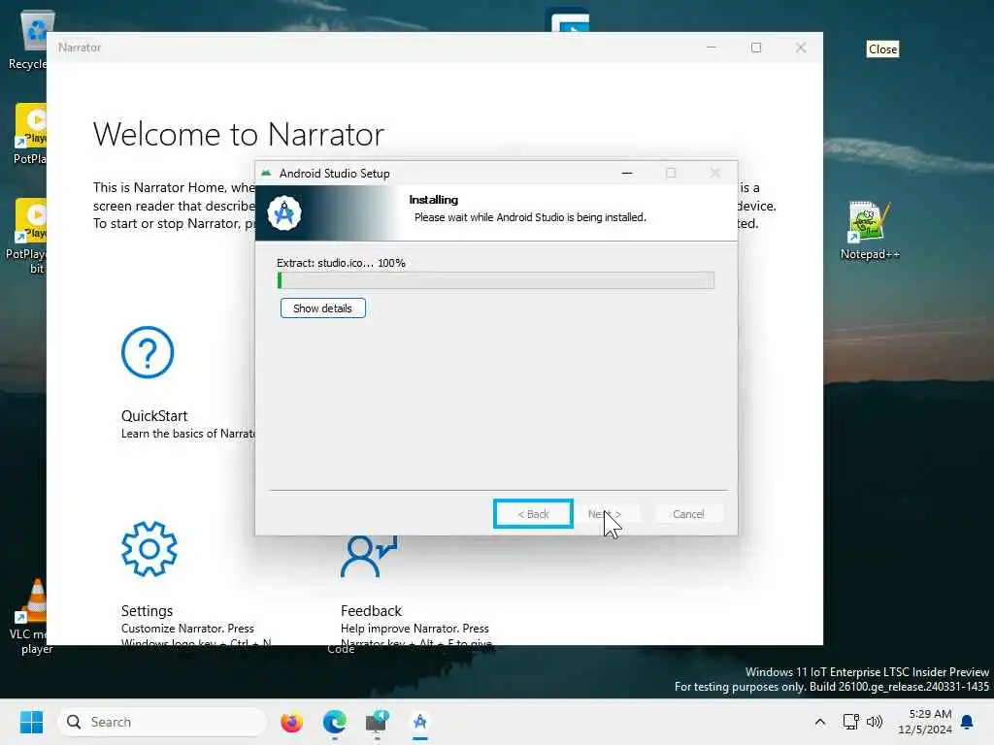
Task: Click the network icon in system tray
Action: click(x=850, y=722)
